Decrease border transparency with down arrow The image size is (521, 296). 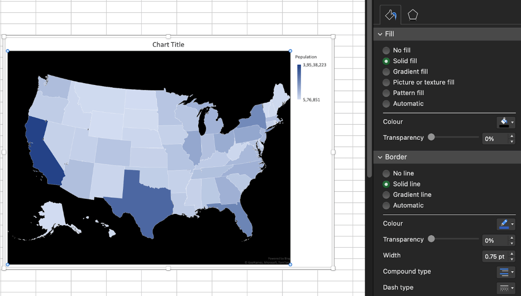[x=512, y=243]
